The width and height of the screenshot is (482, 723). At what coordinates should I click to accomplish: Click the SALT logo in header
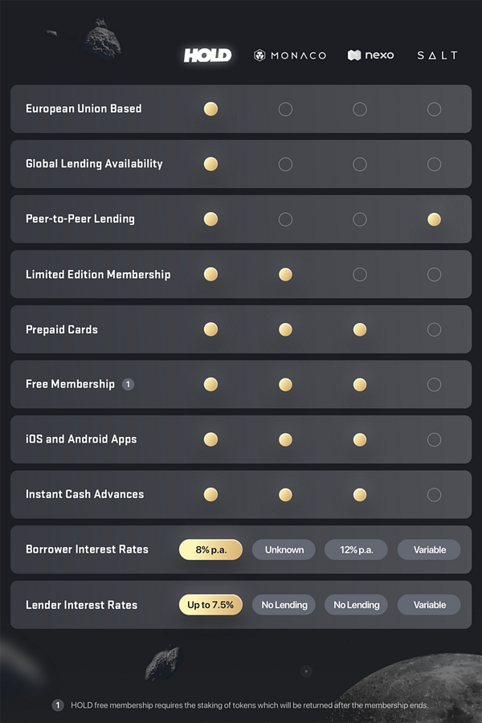[437, 55]
